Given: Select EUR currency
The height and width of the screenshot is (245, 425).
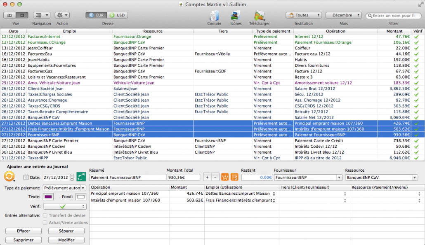Looking at the screenshot, I should [97, 15].
